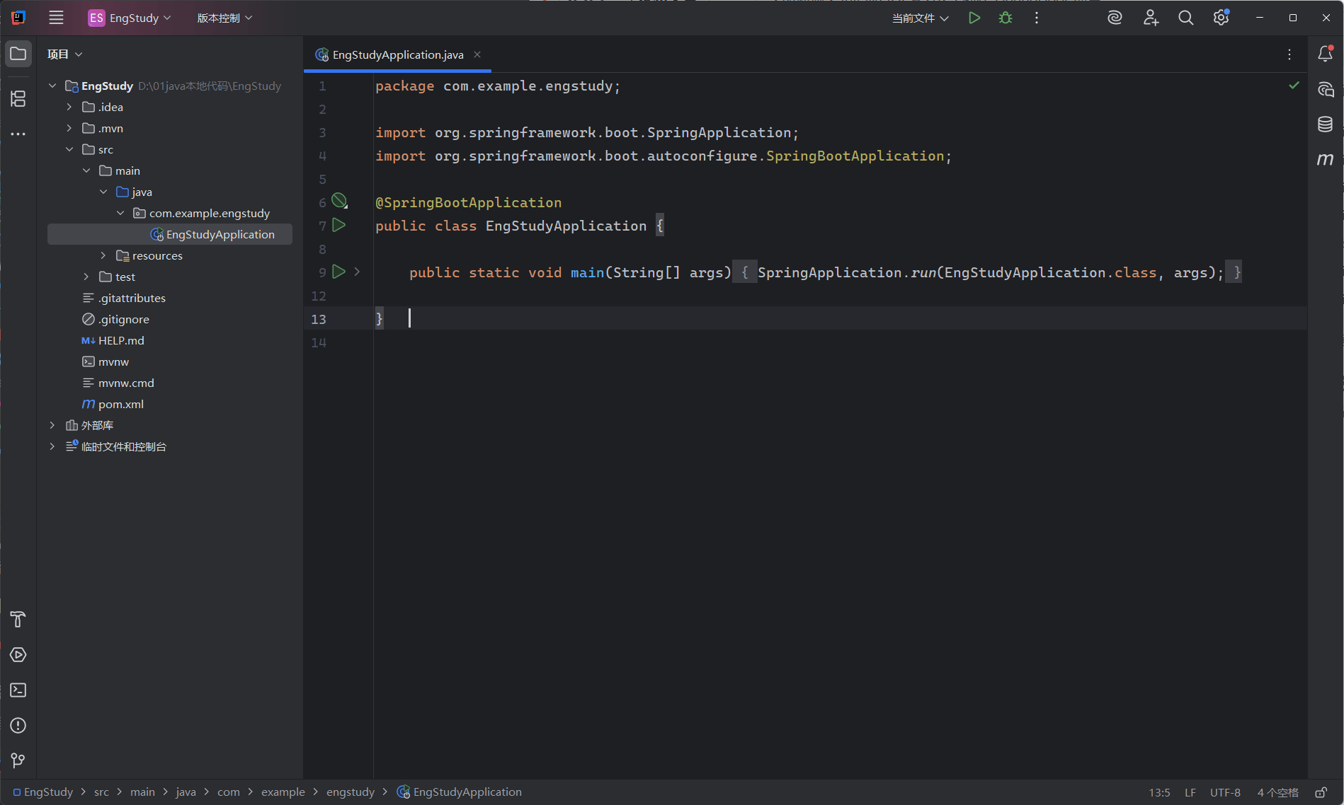Click the src breadcrumb
This screenshot has height=805, width=1344.
click(x=101, y=792)
